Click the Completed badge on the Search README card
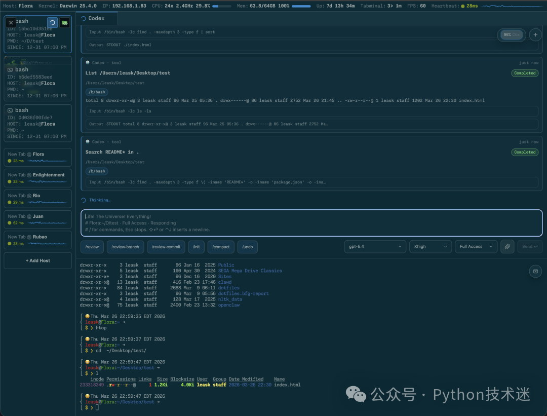This screenshot has height=416, width=547. coord(525,152)
